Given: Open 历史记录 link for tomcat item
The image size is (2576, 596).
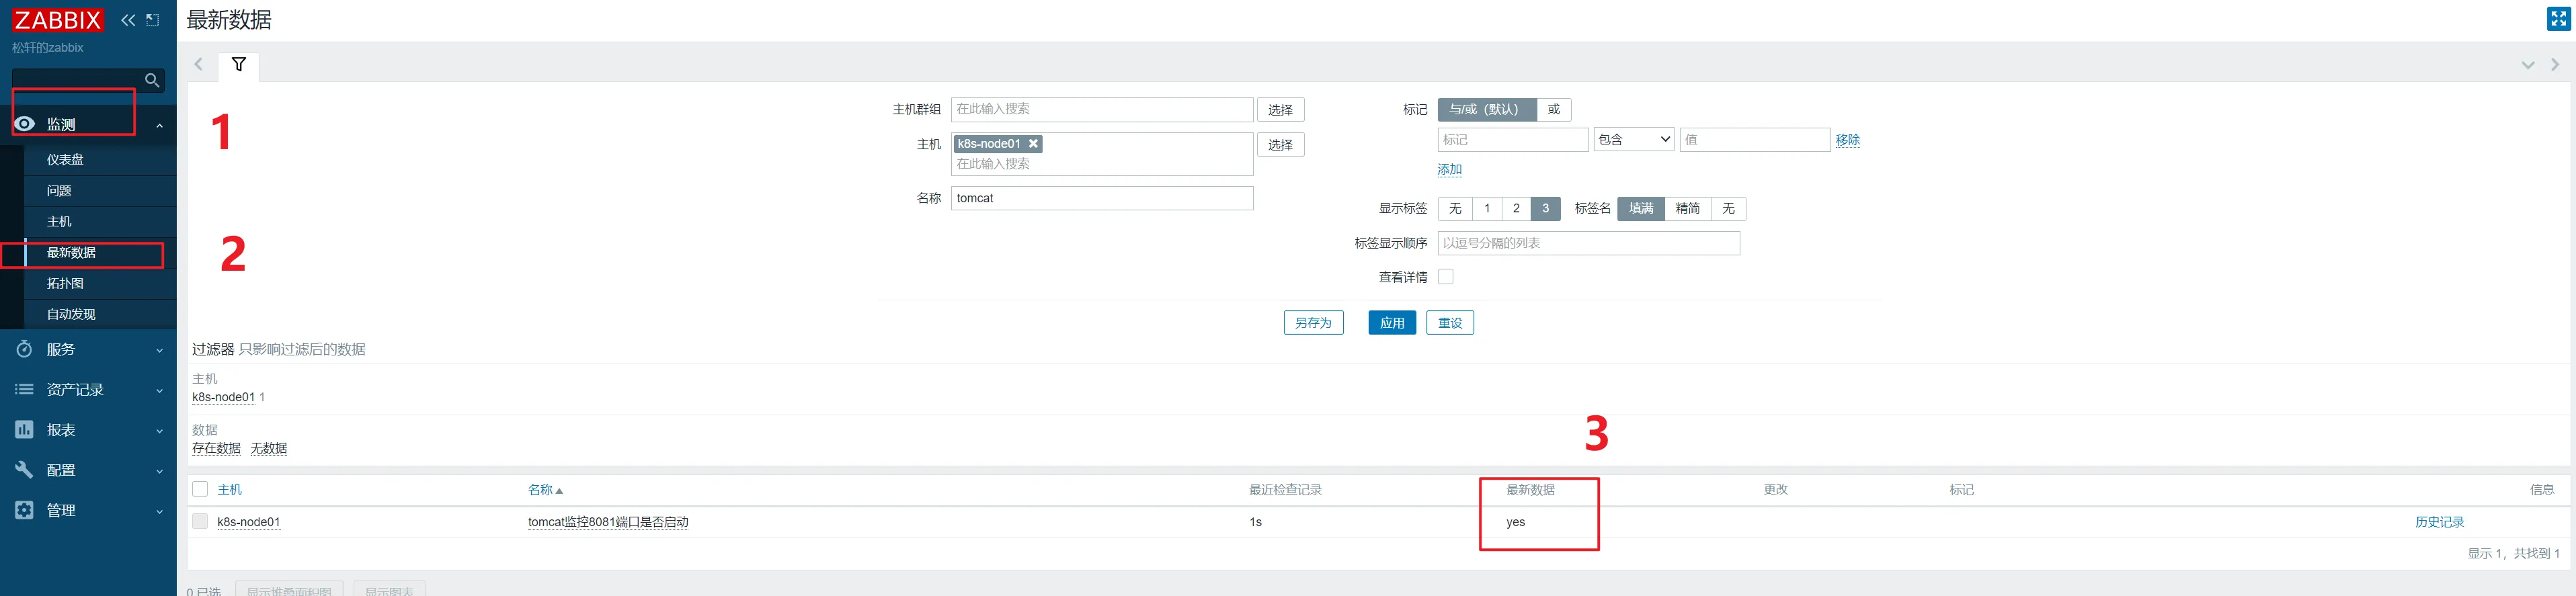Looking at the screenshot, I should click(x=2439, y=522).
